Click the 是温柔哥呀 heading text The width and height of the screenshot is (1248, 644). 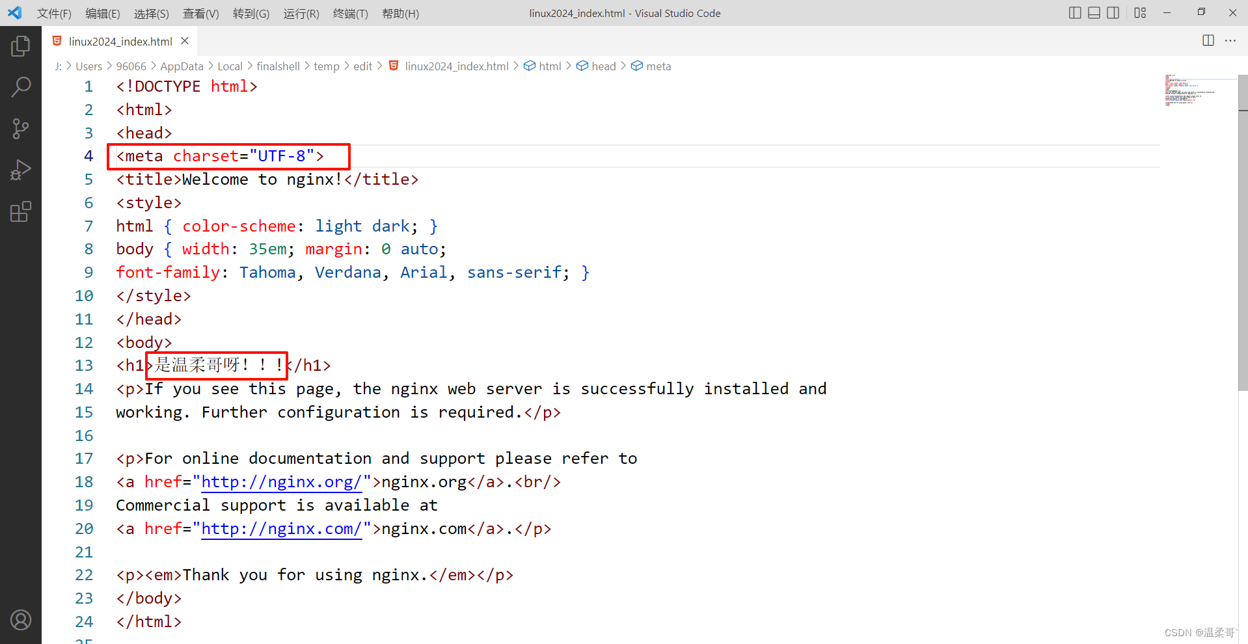pyautogui.click(x=198, y=365)
